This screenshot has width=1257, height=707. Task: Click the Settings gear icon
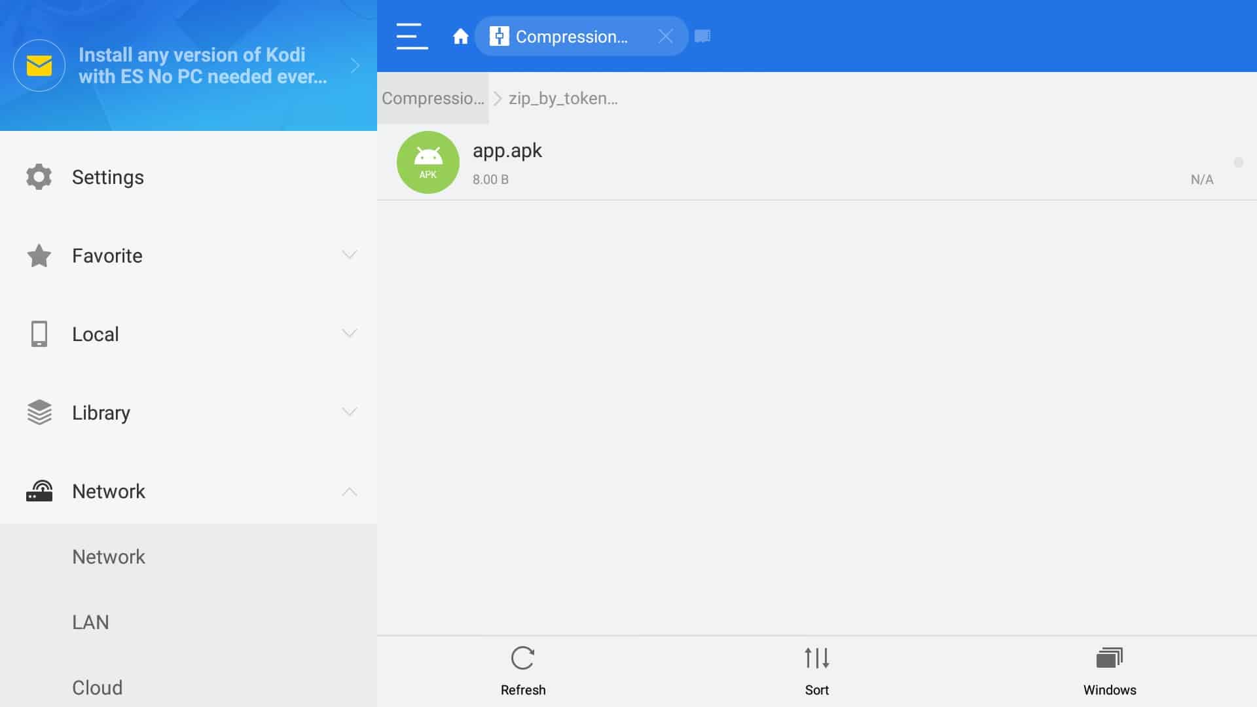(38, 176)
